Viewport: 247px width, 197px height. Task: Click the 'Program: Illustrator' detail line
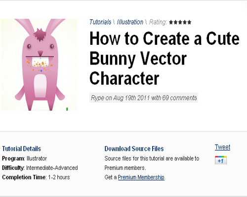24,159
